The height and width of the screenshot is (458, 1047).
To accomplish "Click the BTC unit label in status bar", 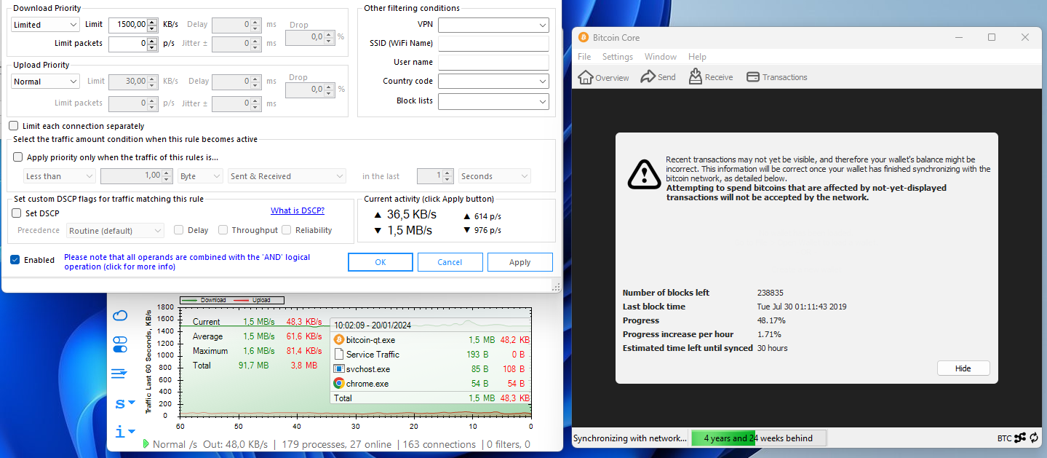I will pyautogui.click(x=1004, y=438).
